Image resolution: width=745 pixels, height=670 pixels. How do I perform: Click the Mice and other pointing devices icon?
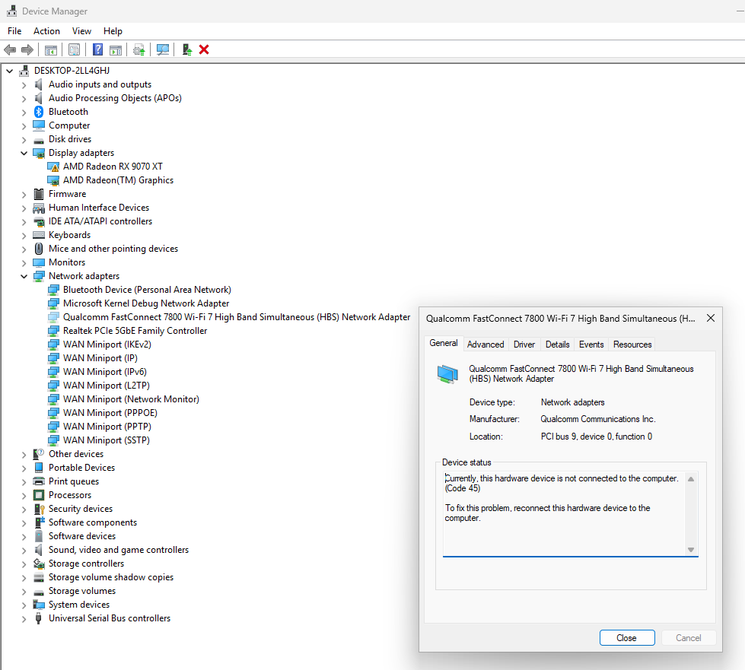[39, 249]
